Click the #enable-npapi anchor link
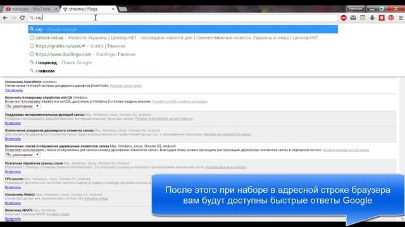 [58, 214]
